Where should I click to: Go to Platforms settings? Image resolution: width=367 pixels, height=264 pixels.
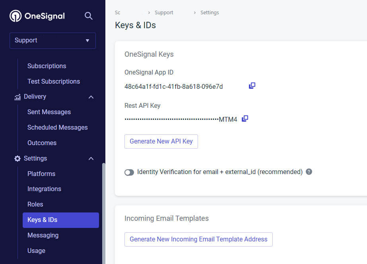[41, 174]
